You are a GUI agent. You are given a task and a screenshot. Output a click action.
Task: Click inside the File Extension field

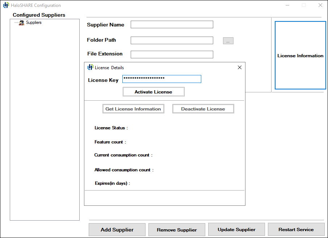click(172, 54)
